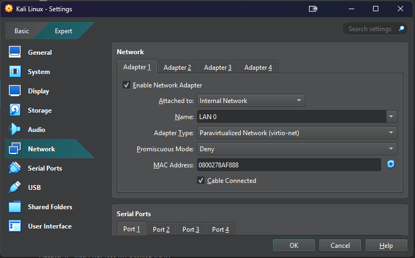
Task: Select serial Port 1 tab
Action: click(131, 228)
